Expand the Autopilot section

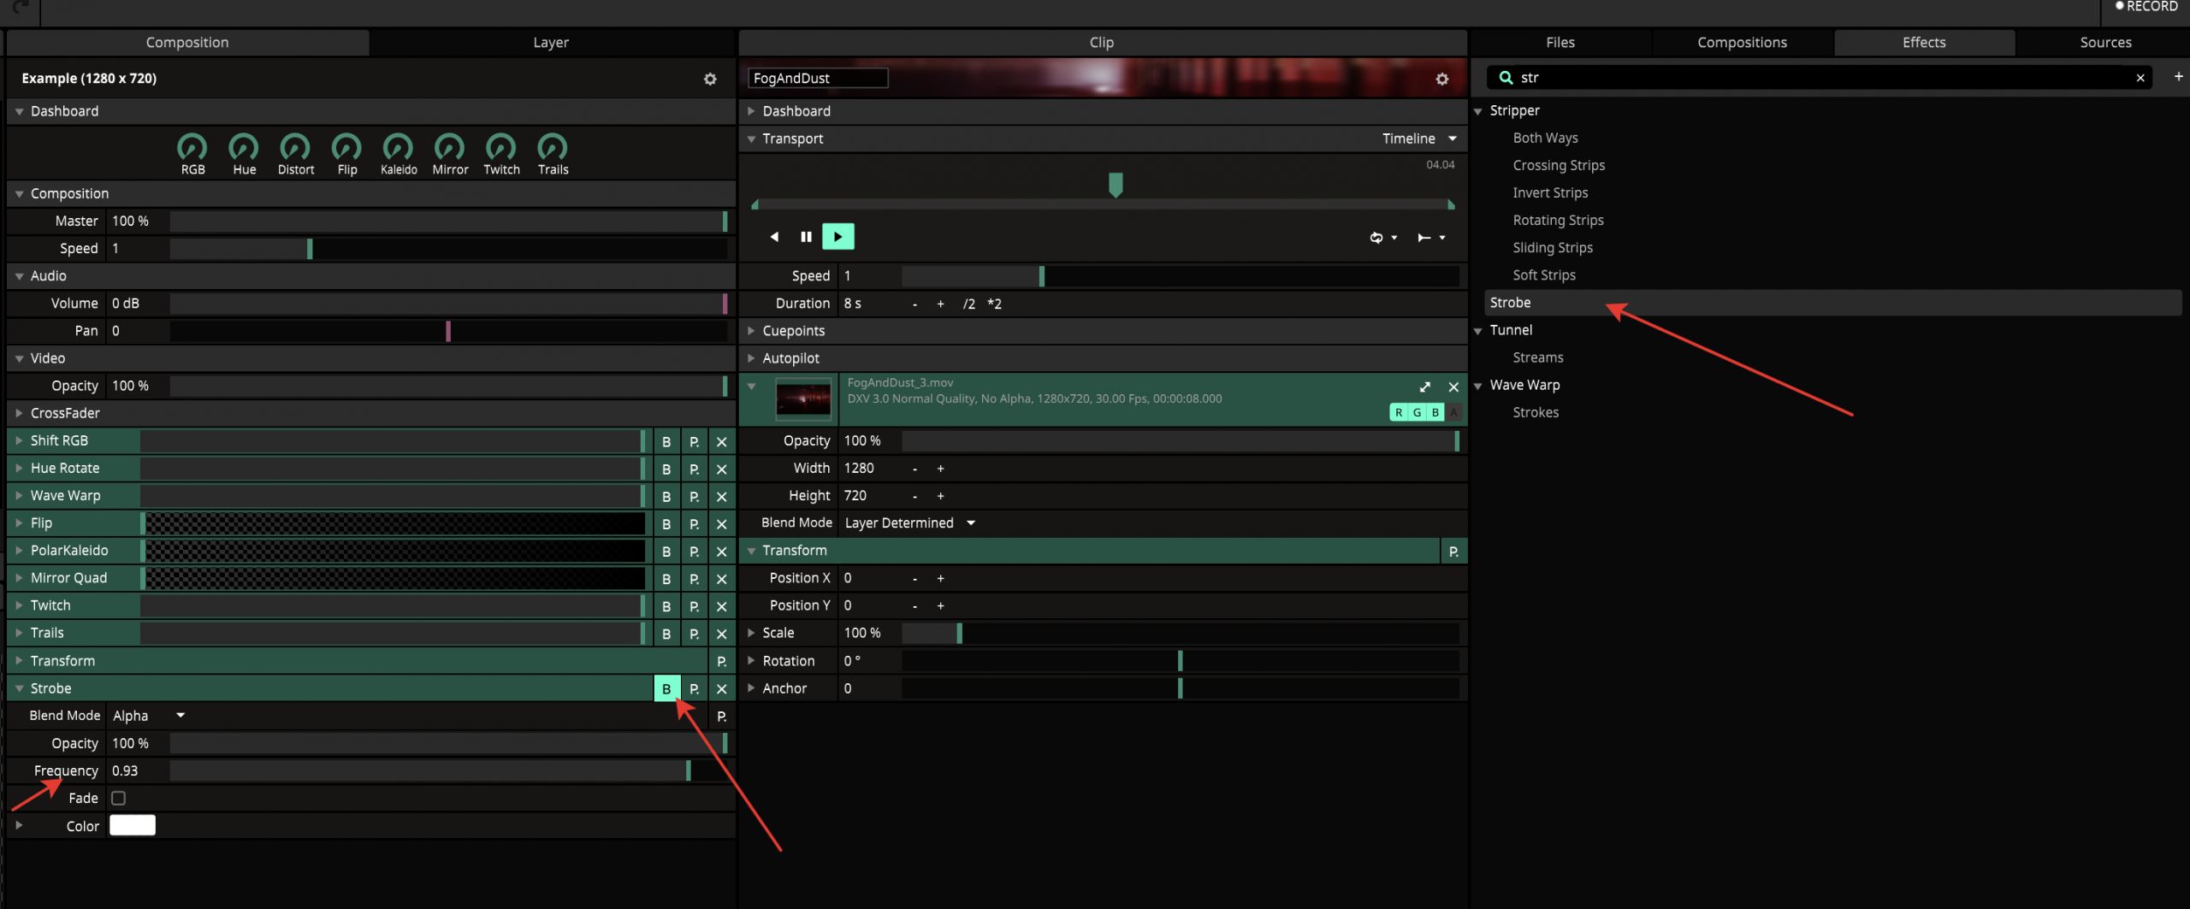tap(751, 358)
